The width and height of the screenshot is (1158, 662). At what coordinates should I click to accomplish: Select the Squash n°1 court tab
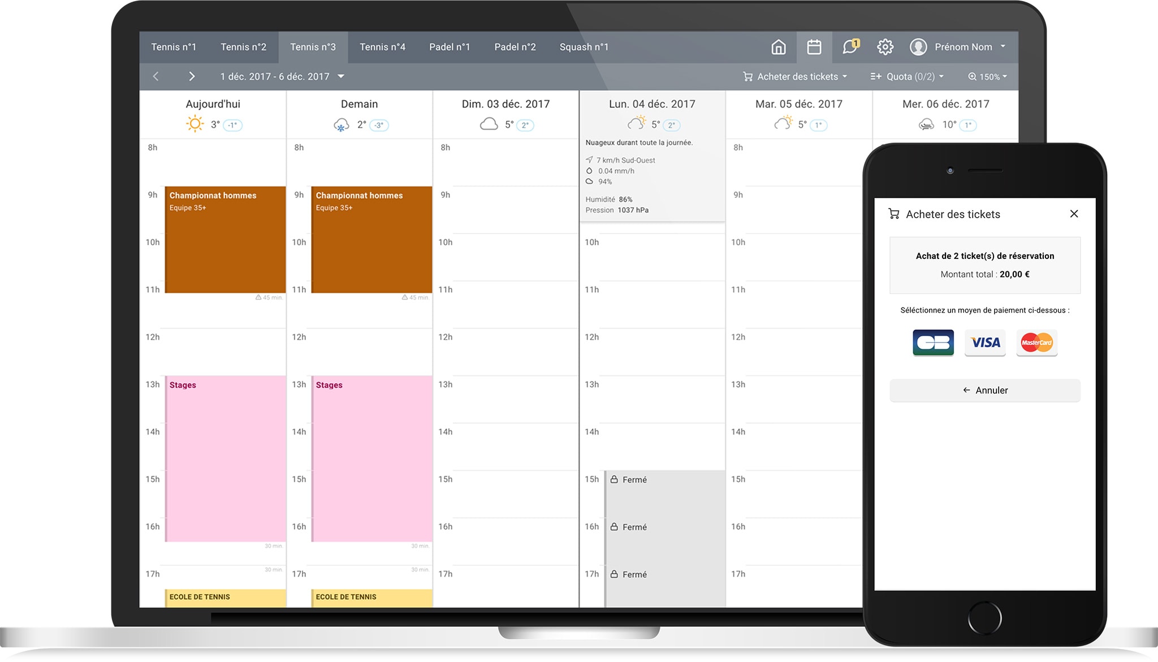(584, 47)
